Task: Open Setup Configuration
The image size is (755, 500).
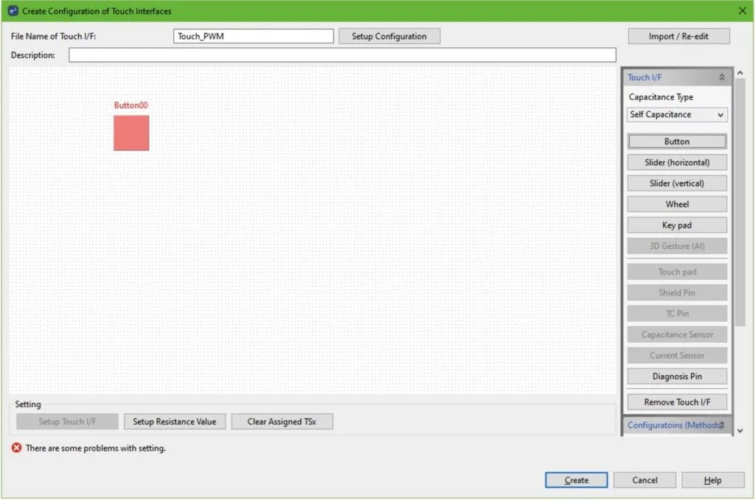Action: pyautogui.click(x=389, y=35)
